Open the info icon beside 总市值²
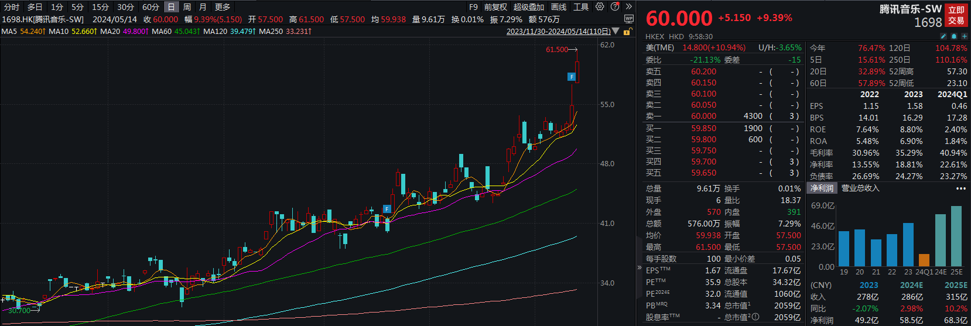This screenshot has width=971, height=326. click(755, 317)
